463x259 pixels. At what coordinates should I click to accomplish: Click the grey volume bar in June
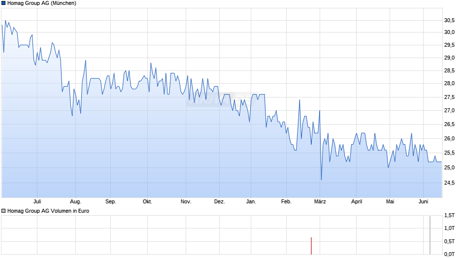click(430, 235)
